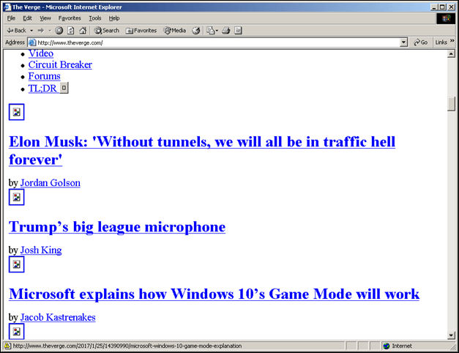The height and width of the screenshot is (353, 459).
Task: Click broken image below Jacob Kastrenakes byline
Action: (16, 332)
